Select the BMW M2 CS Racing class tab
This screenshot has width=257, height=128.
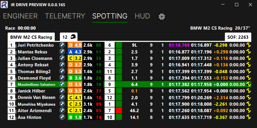[31, 37]
